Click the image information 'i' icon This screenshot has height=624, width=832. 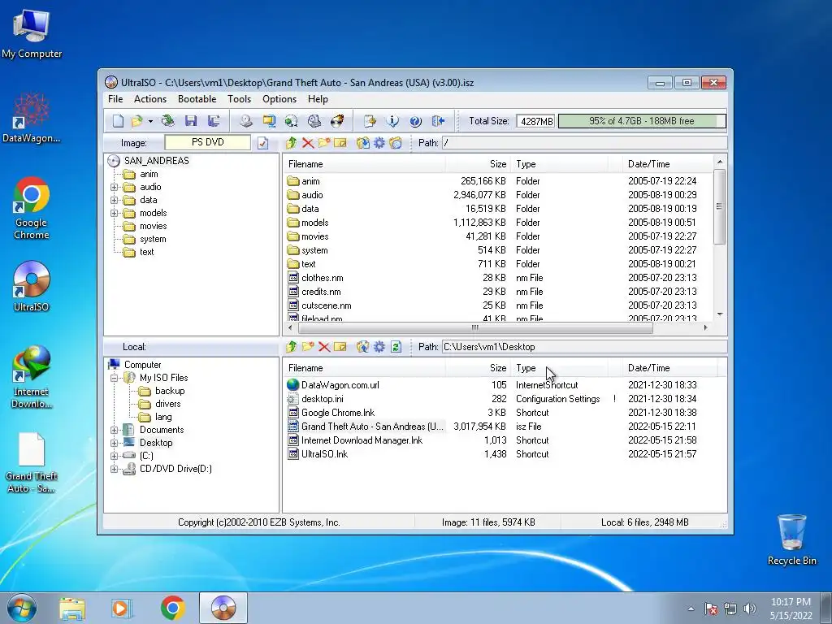[392, 121]
